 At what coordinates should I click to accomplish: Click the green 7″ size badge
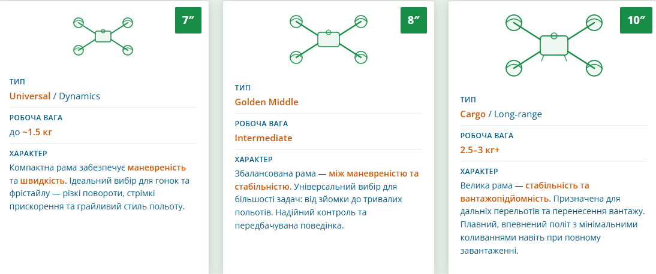tap(188, 20)
